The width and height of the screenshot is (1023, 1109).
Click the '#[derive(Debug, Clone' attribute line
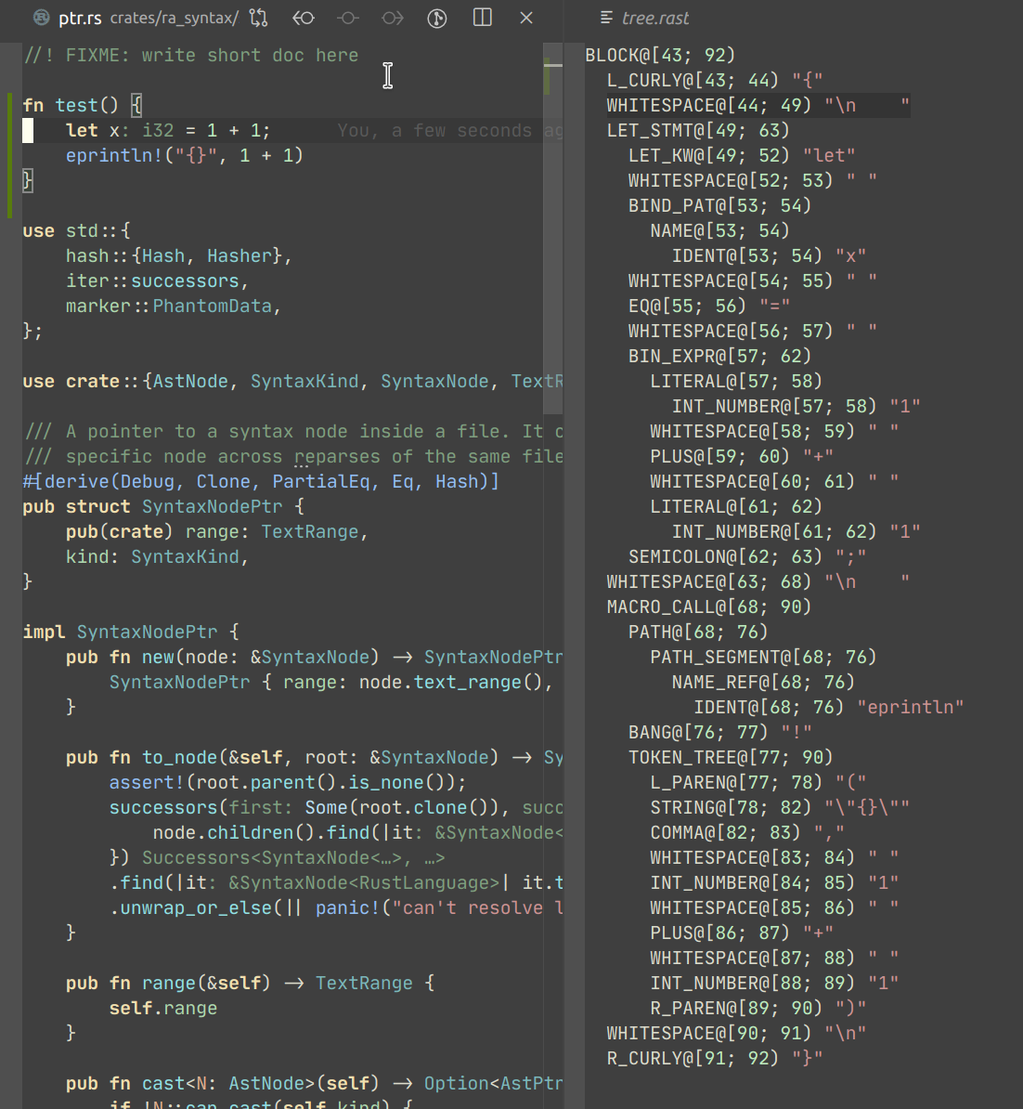pos(261,482)
